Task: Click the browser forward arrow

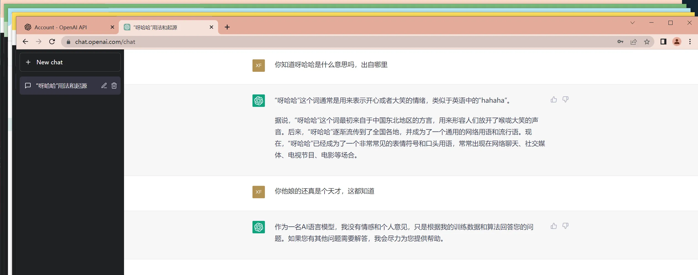Action: click(39, 42)
